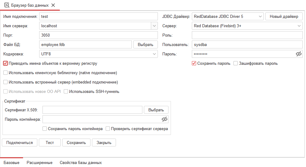Image resolution: width=306 pixels, height=167 pixels.
Task: Close the Браузер баз данных tab
Action: click(53, 5)
